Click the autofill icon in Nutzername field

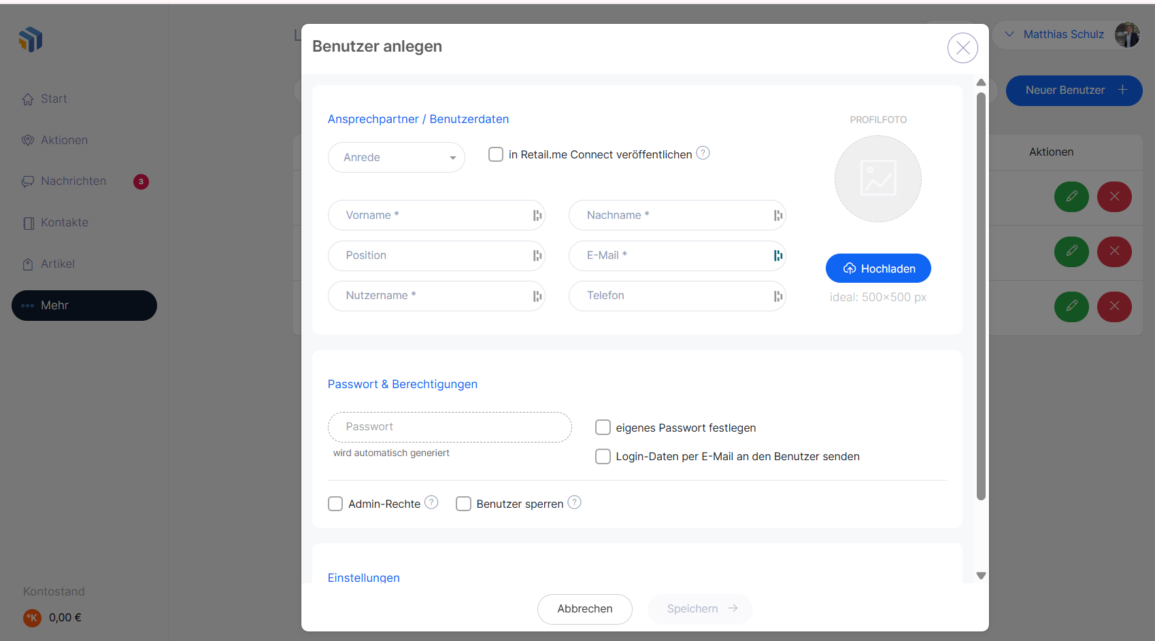[x=537, y=296]
